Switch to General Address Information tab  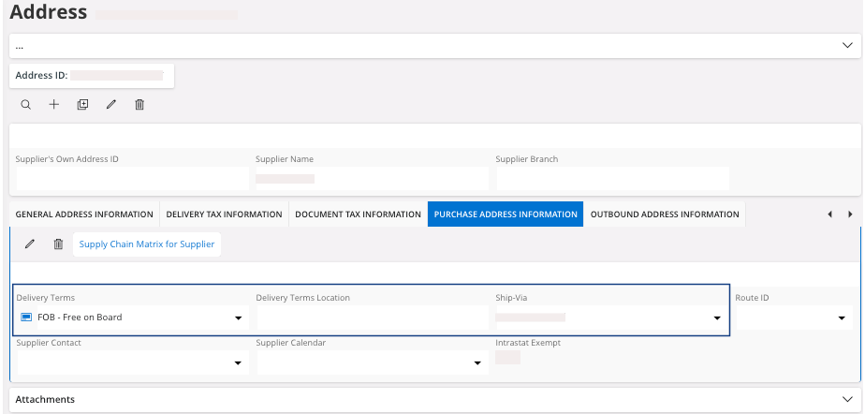pyautogui.click(x=84, y=214)
